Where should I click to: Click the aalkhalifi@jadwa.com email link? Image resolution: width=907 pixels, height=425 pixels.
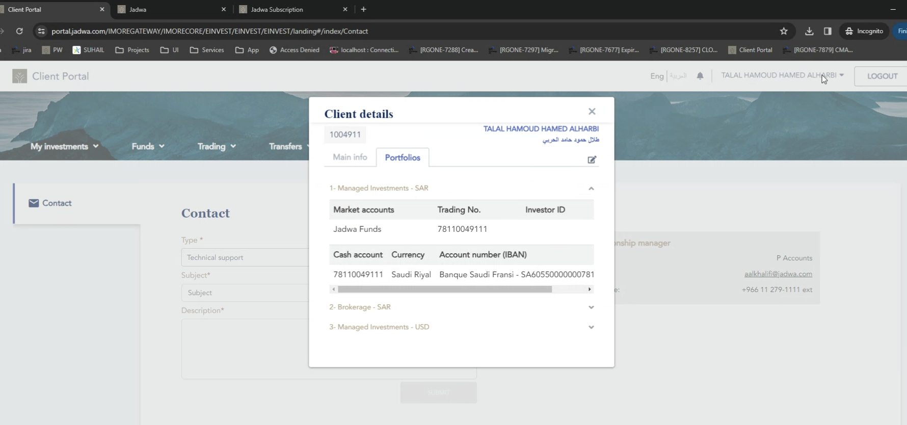pos(778,274)
